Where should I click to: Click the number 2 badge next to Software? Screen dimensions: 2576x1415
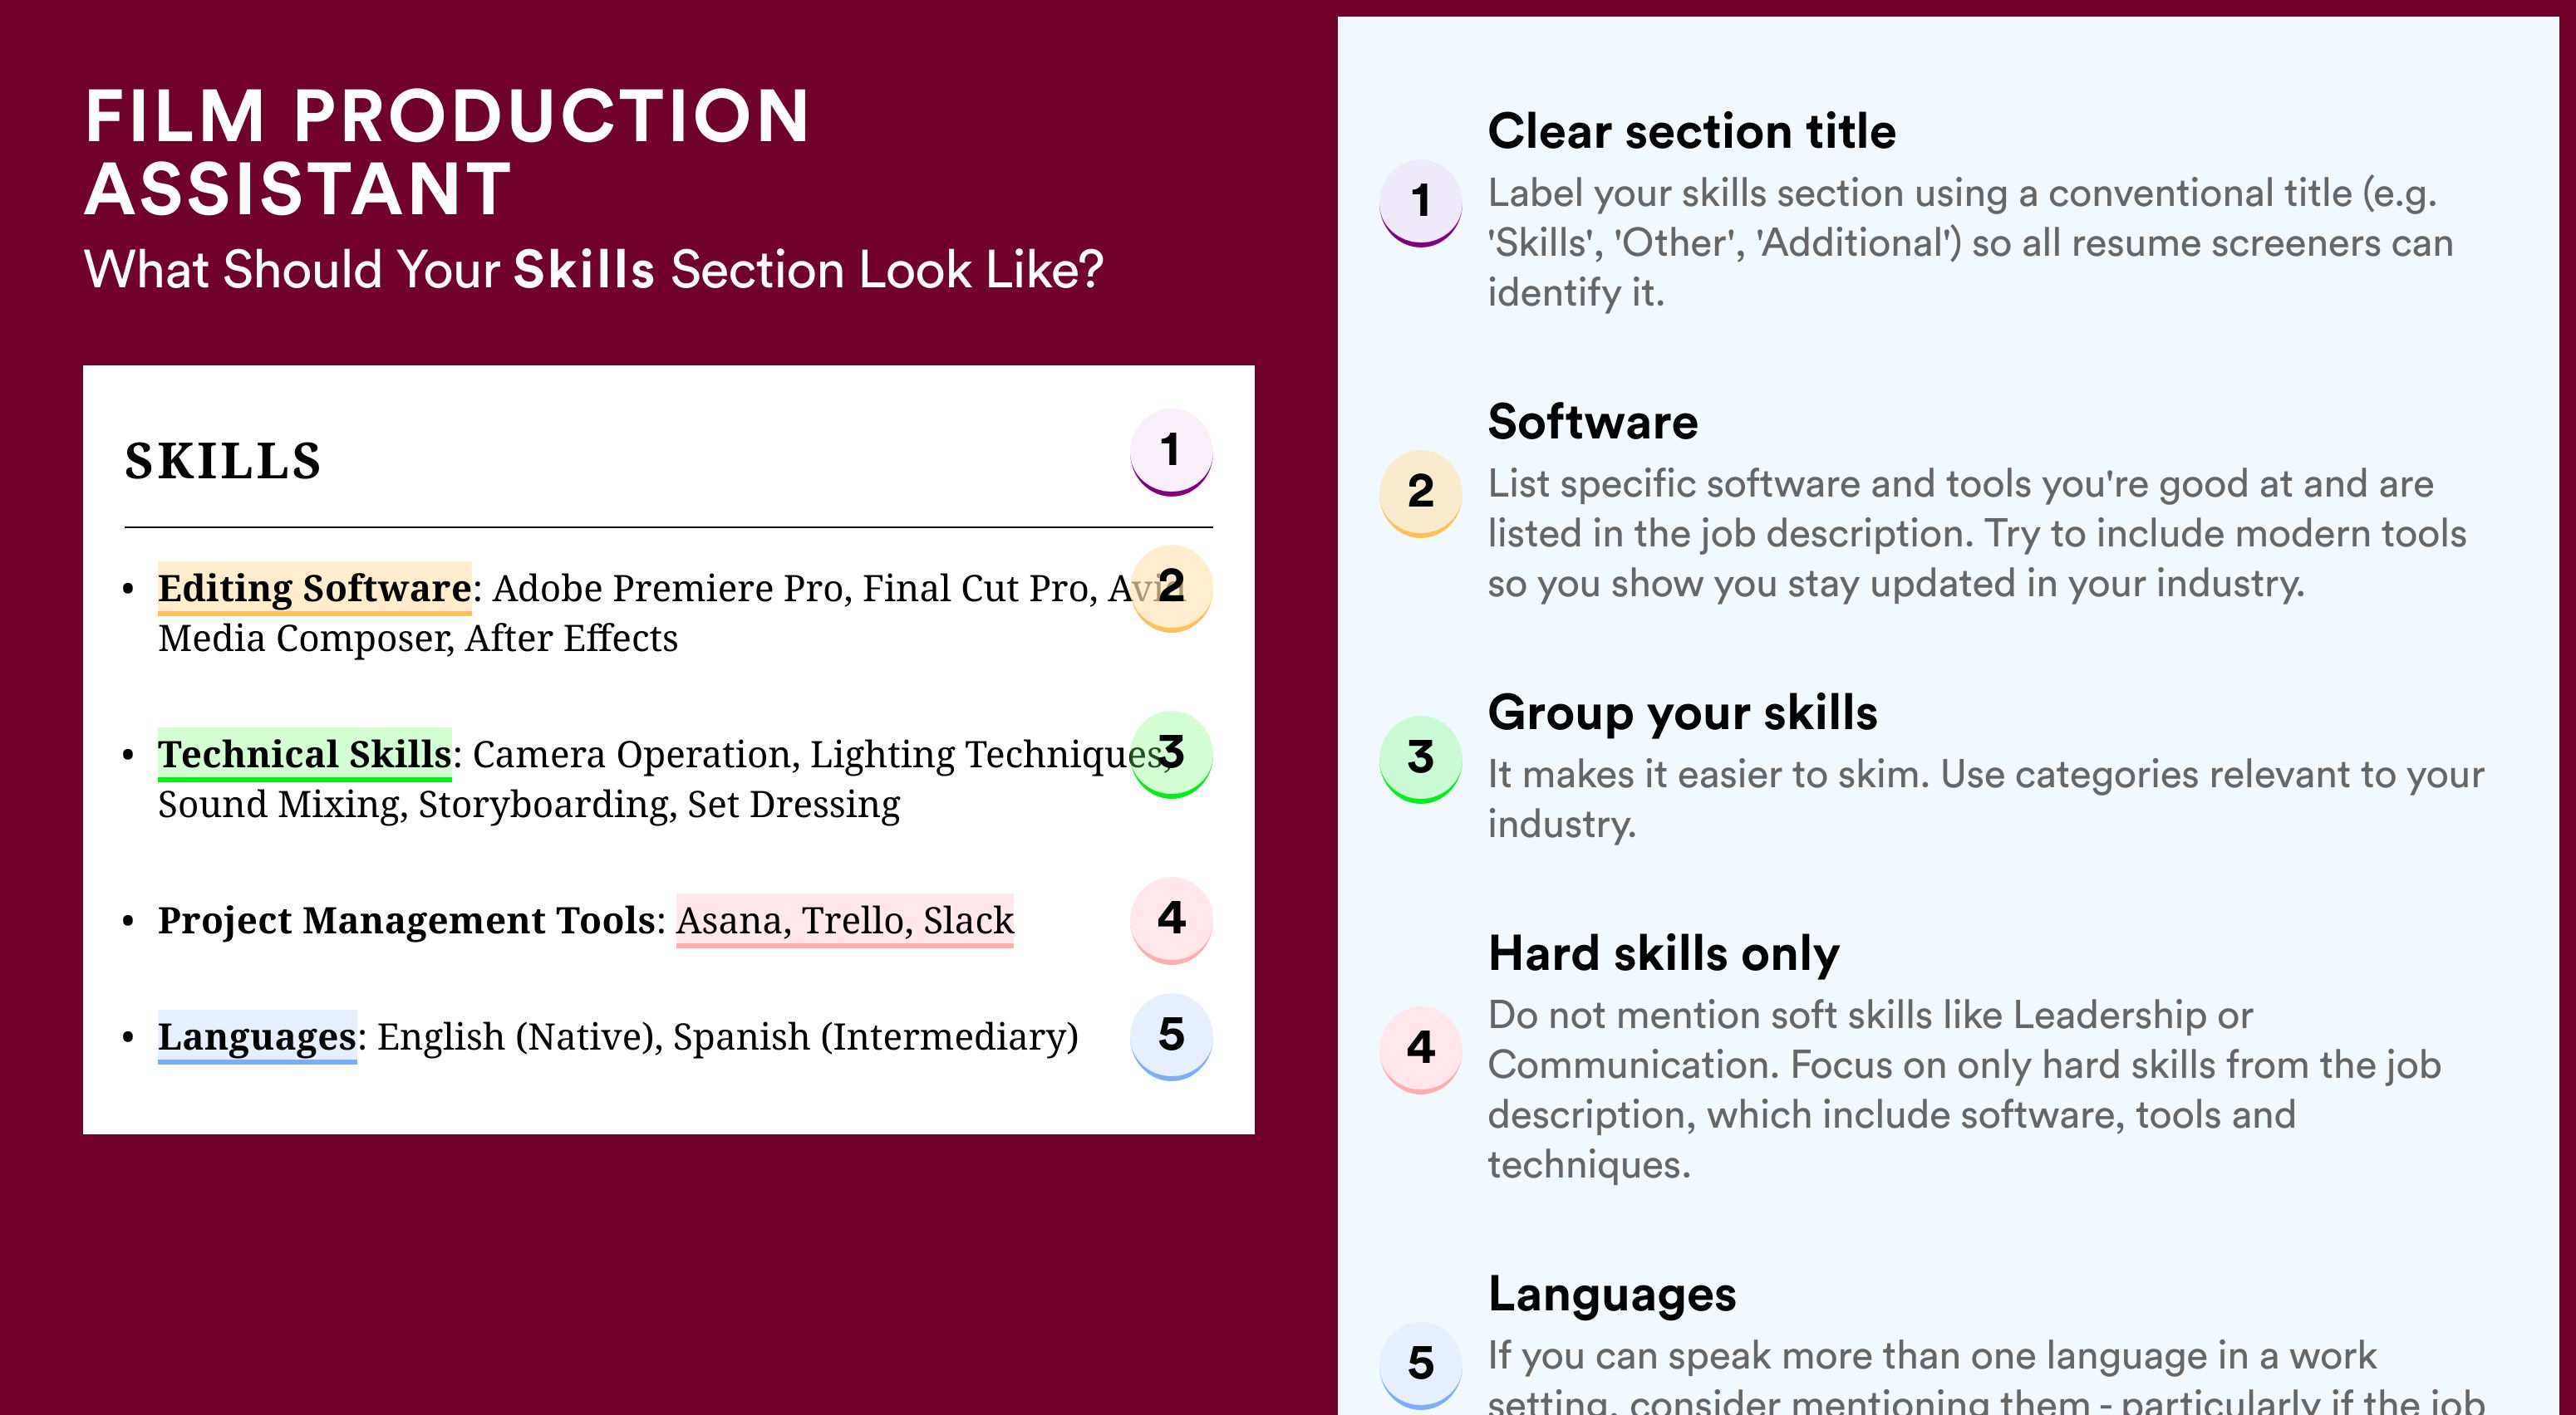[x=1421, y=493]
